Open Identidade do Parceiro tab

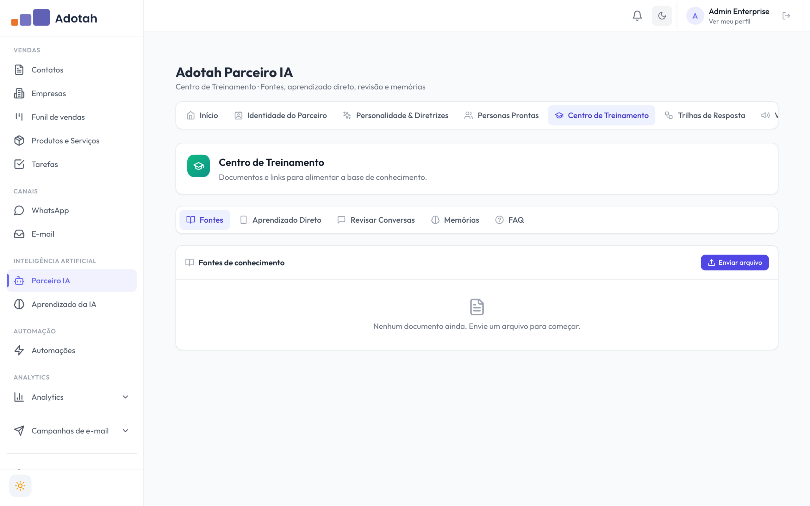280,115
